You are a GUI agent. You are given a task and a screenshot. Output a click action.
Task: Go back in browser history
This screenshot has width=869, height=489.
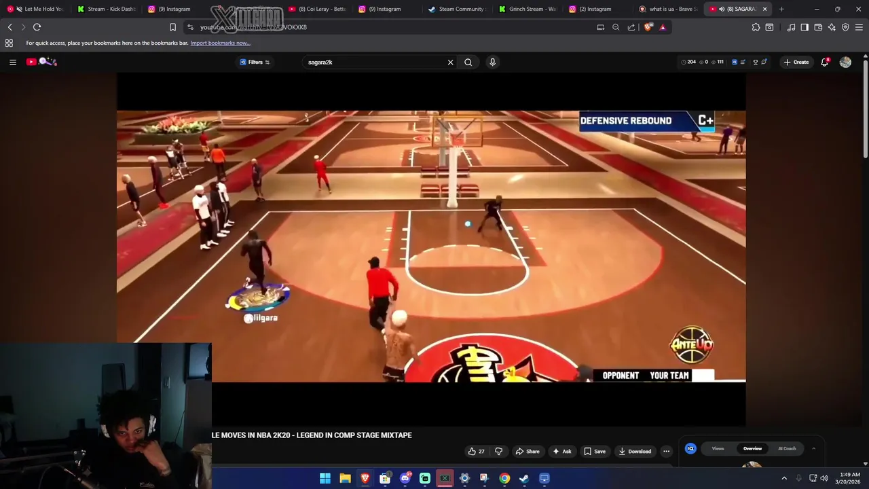pos(10,27)
